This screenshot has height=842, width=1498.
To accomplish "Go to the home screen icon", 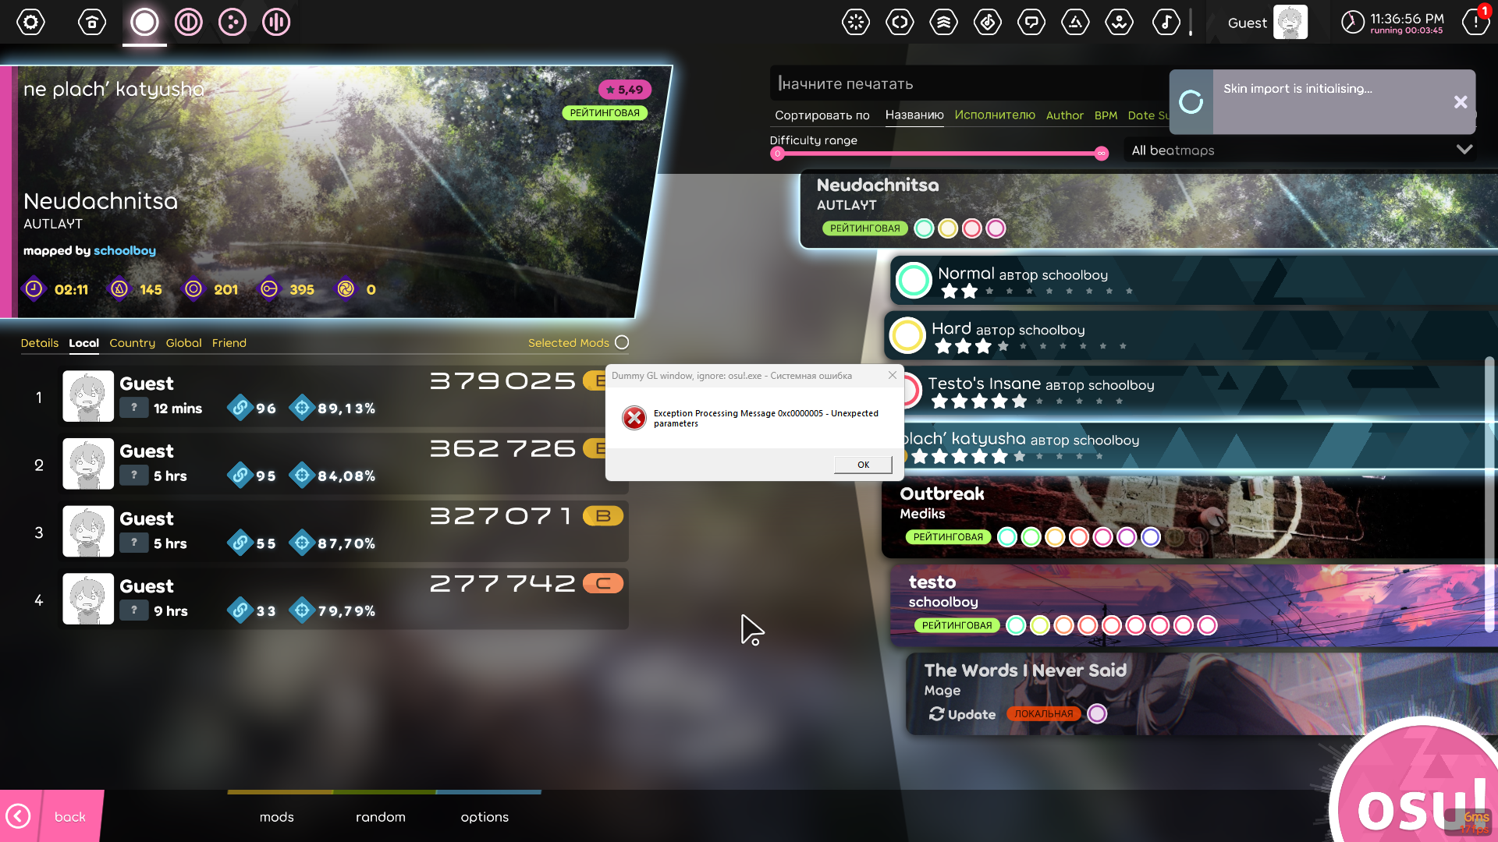I will pyautogui.click(x=92, y=22).
